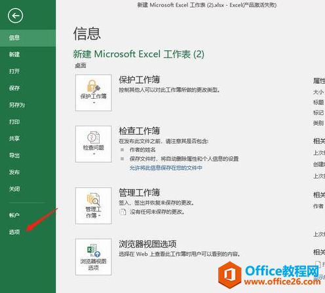
Task: Click the 浏览器视图选项 heading text
Action: (x=147, y=244)
